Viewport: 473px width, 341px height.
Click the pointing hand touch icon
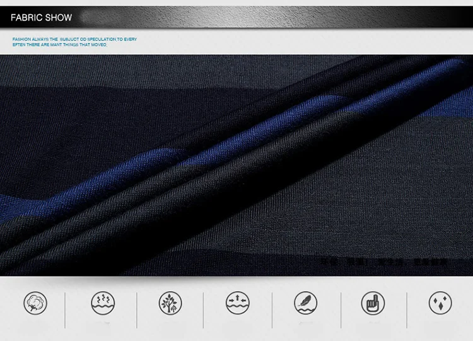[x=373, y=303]
